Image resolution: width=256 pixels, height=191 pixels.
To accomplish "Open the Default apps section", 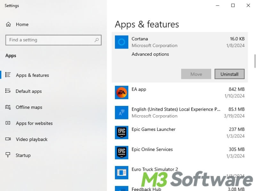I will (x=29, y=91).
